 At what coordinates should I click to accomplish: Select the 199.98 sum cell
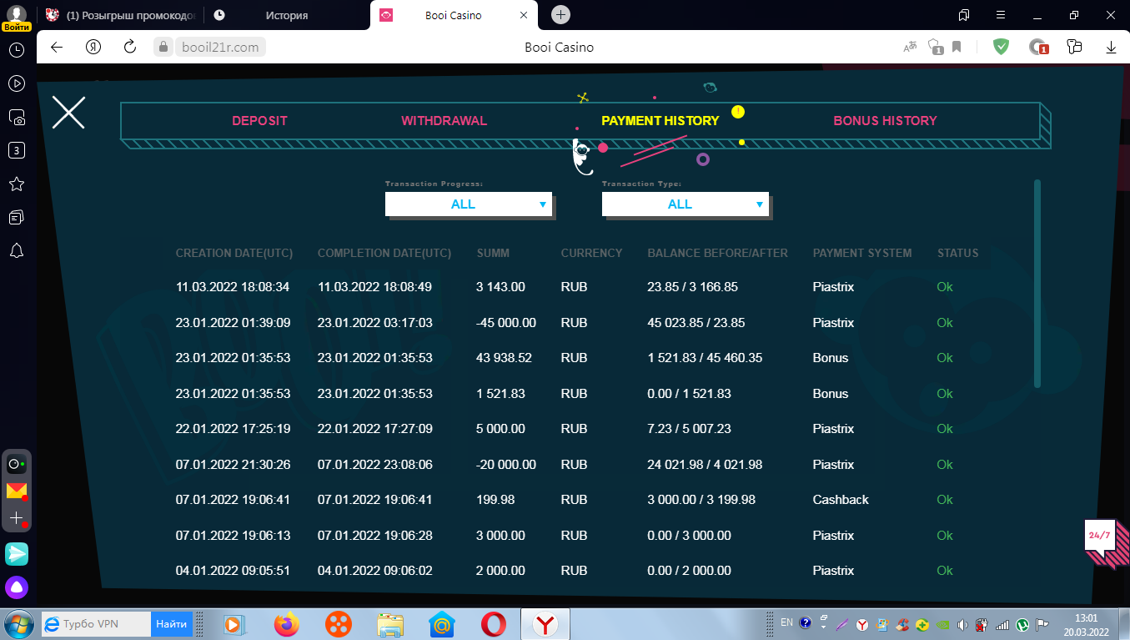(495, 500)
